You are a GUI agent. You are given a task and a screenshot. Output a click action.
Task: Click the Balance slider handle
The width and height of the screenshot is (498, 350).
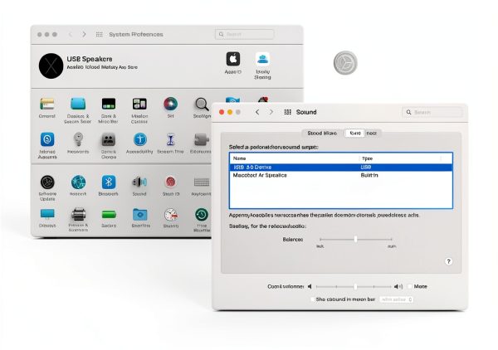tap(356, 239)
